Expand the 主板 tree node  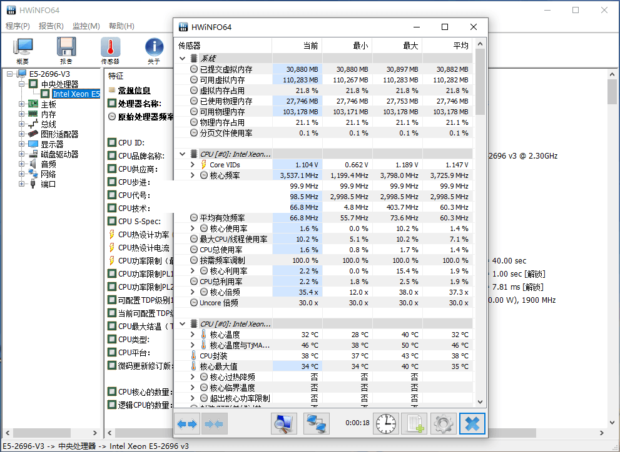(21, 104)
